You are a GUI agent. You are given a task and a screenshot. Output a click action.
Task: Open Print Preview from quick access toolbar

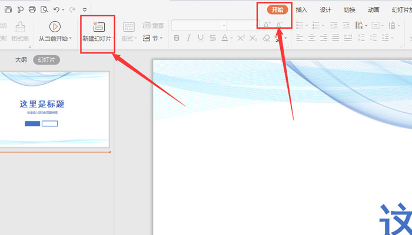pyautogui.click(x=44, y=9)
